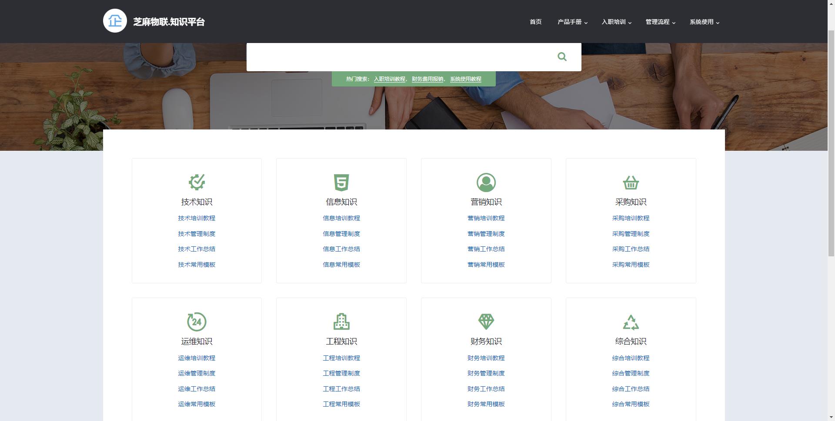
Task: Click the 采购知识 shopping basket icon
Action: click(631, 182)
